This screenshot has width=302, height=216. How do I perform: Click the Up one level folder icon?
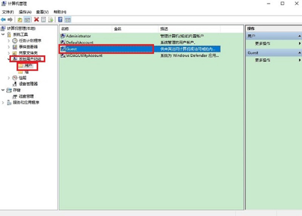click(x=20, y=20)
